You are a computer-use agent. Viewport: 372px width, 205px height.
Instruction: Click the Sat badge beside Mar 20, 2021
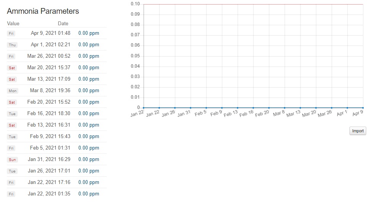click(12, 68)
